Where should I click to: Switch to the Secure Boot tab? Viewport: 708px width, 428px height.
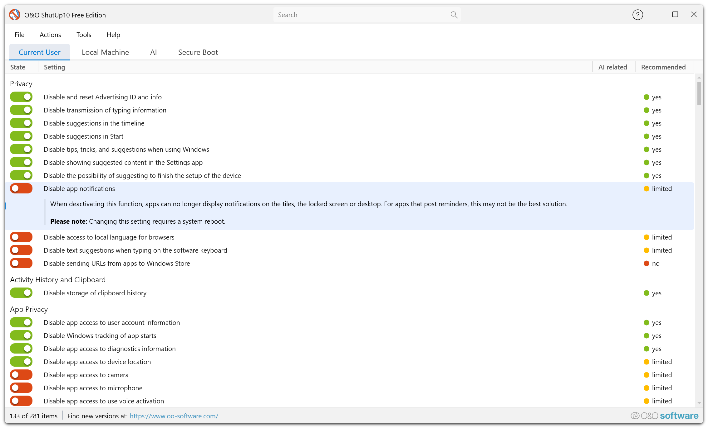198,52
